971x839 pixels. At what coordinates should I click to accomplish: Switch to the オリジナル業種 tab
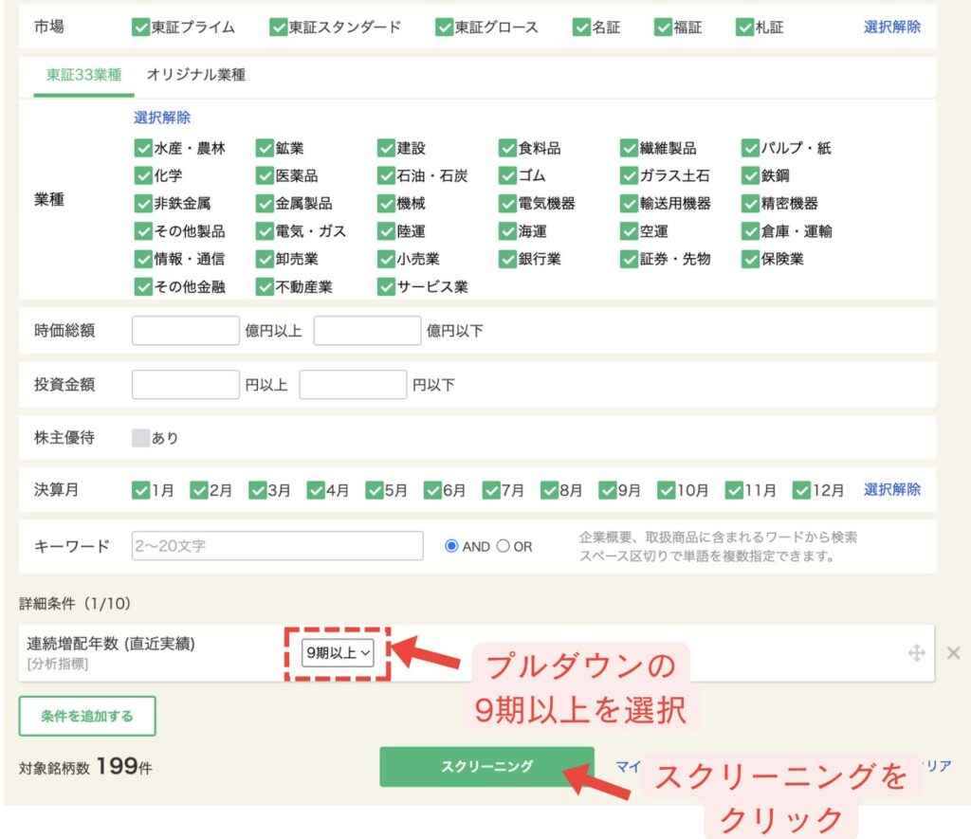pos(195,75)
